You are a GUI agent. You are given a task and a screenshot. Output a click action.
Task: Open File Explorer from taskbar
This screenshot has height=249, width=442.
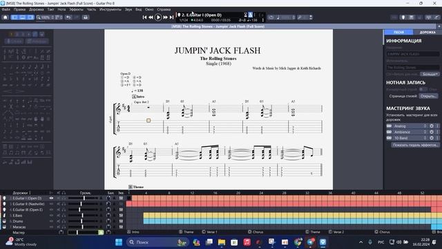(222, 242)
